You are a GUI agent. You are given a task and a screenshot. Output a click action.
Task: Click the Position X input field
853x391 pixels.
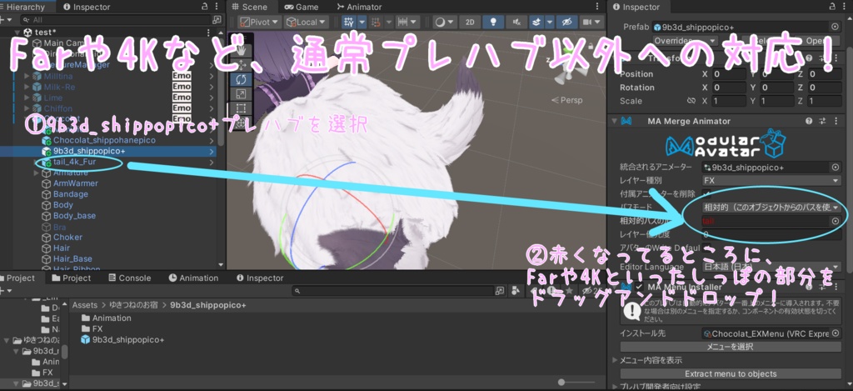click(x=728, y=74)
